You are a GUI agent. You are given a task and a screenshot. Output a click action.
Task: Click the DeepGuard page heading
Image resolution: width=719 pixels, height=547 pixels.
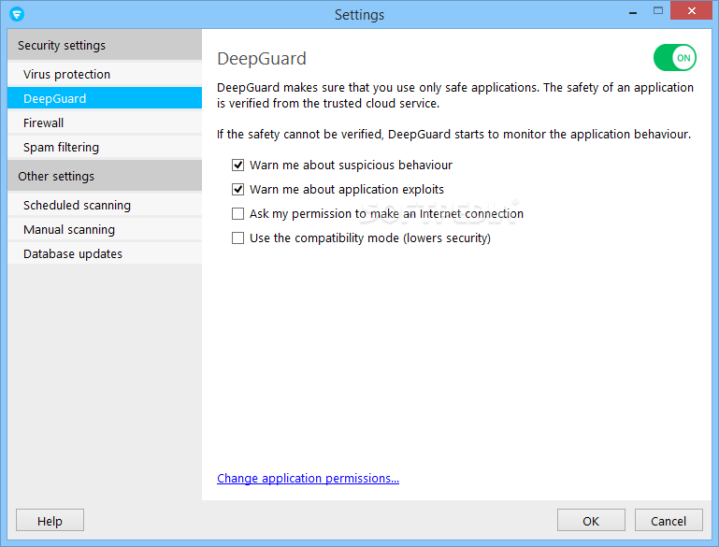[x=262, y=59]
